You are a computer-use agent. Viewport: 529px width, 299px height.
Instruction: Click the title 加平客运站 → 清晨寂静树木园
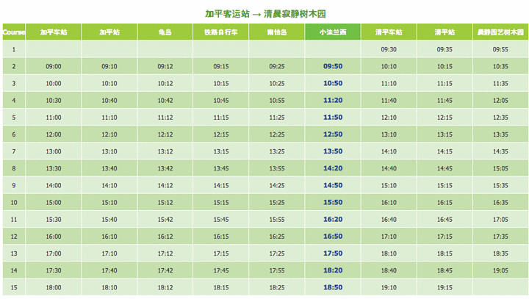pyautogui.click(x=265, y=14)
